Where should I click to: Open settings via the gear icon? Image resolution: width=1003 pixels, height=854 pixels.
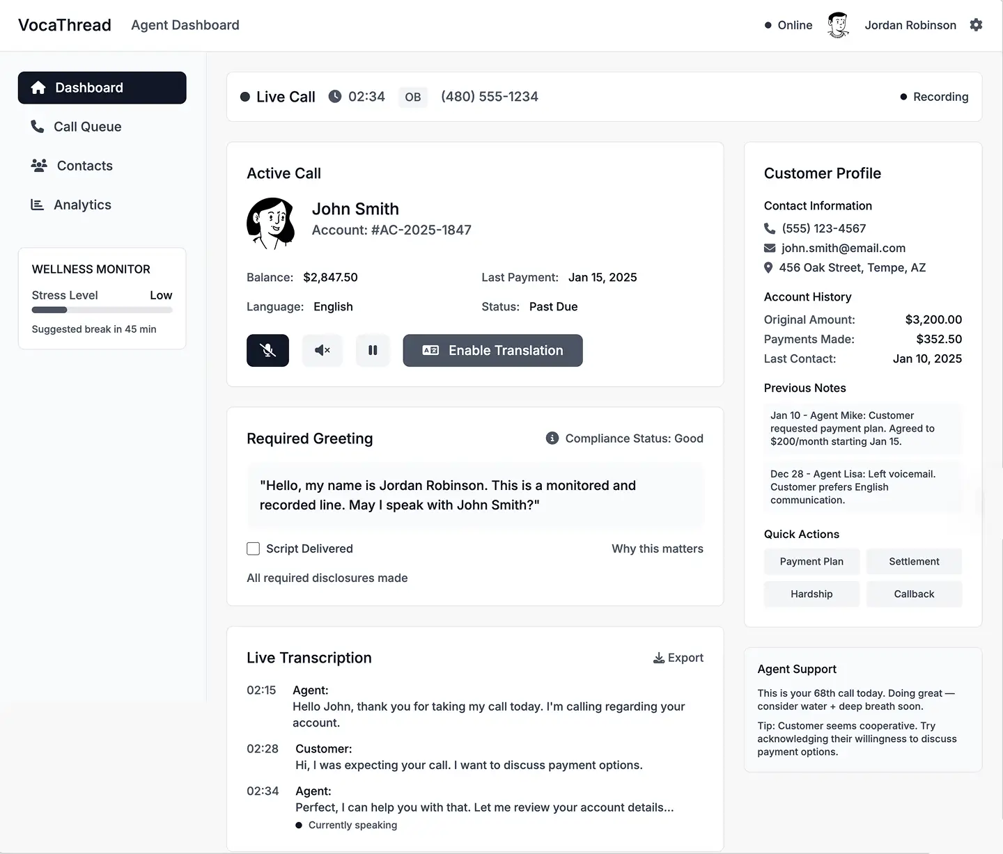977,25
